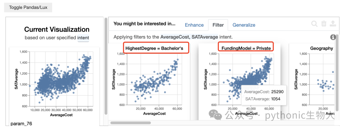
Task: Switch to the Generalize tab
Action: (244, 25)
